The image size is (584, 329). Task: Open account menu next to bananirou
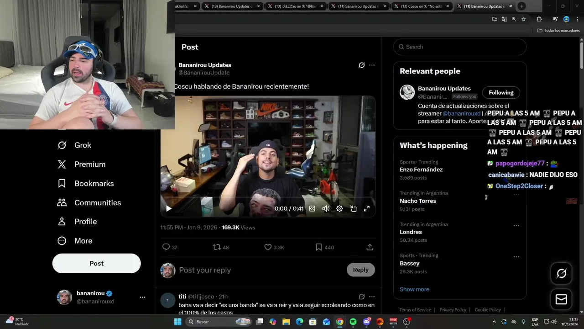point(142,297)
